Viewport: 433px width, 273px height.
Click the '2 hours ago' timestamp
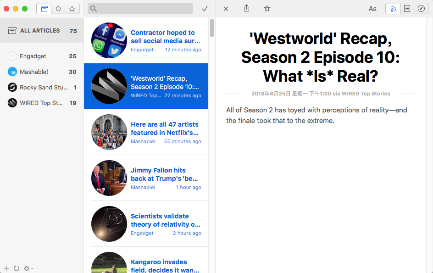(x=187, y=233)
